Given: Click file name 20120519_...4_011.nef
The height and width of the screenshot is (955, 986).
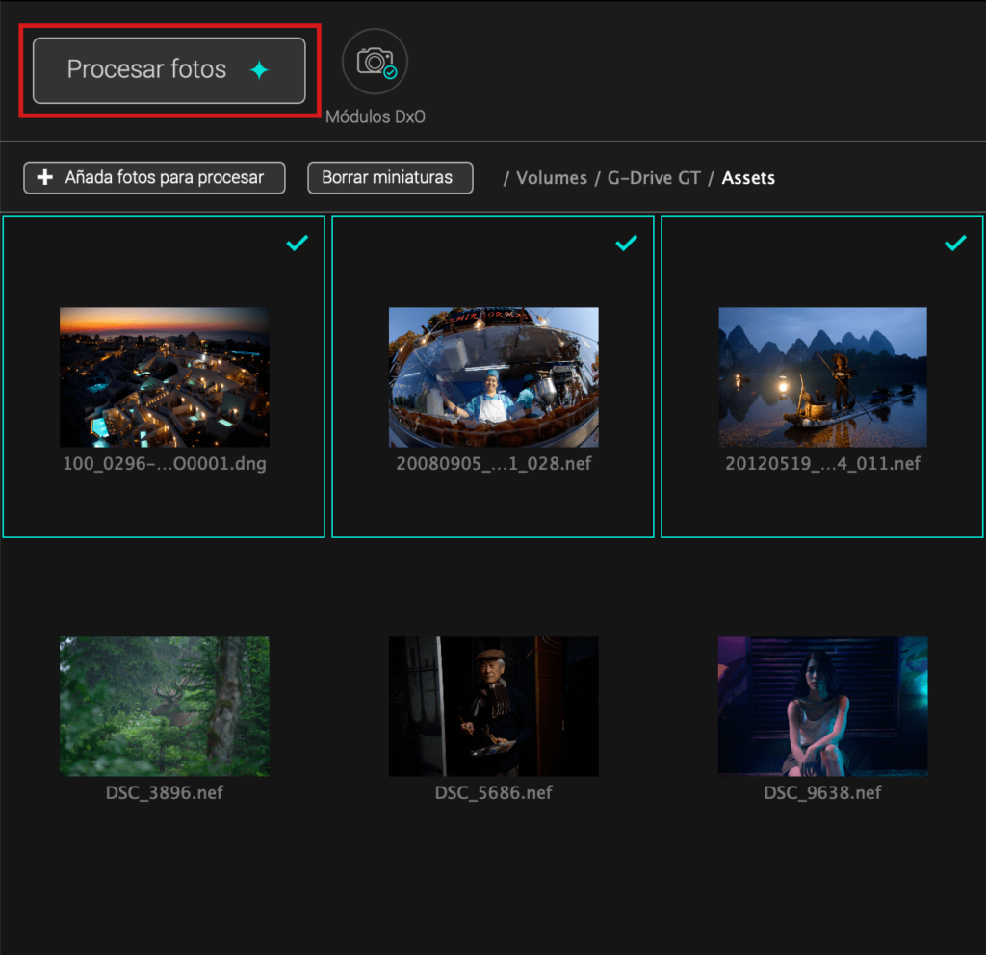Looking at the screenshot, I should coord(822,464).
